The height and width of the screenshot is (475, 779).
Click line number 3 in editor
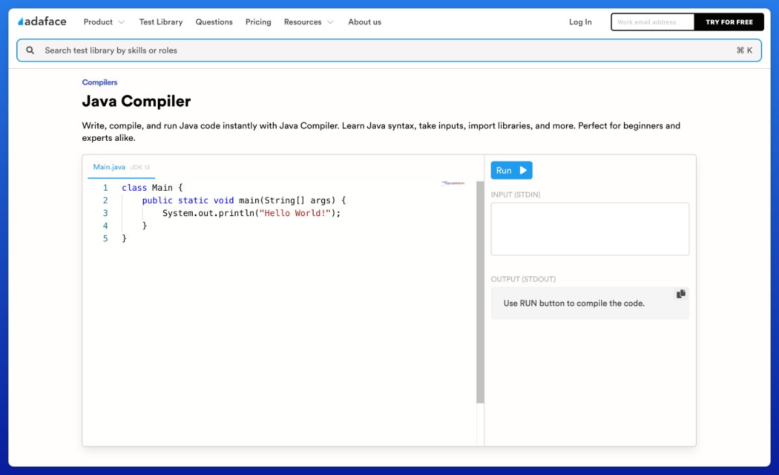tap(105, 213)
